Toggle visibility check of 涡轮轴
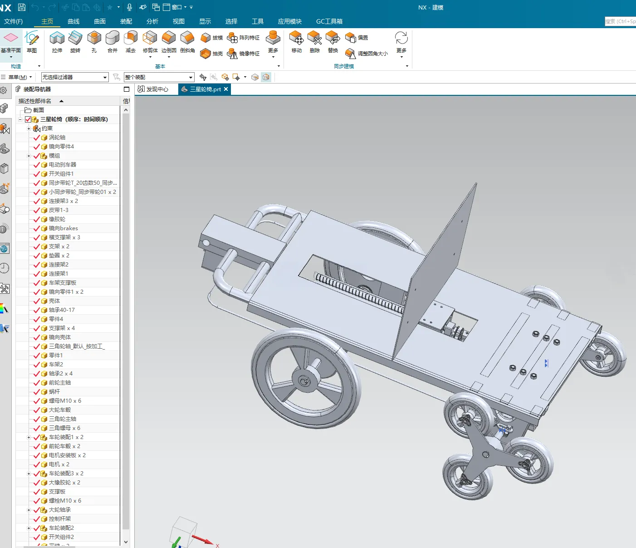Image resolution: width=636 pixels, height=548 pixels. click(x=37, y=138)
